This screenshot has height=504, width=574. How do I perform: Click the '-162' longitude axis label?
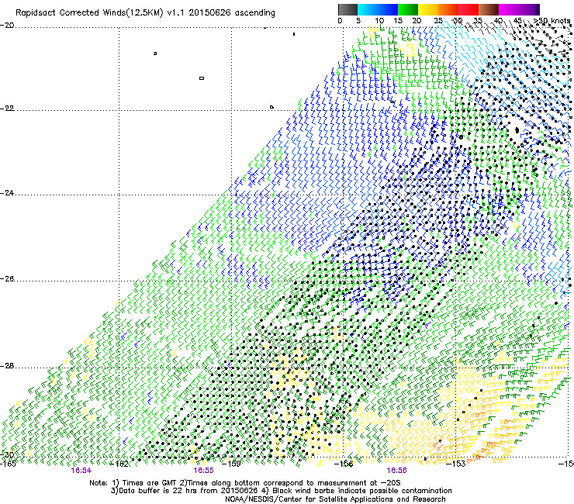click(119, 464)
